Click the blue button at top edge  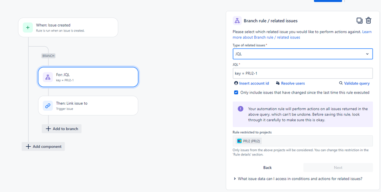click(328, 1)
